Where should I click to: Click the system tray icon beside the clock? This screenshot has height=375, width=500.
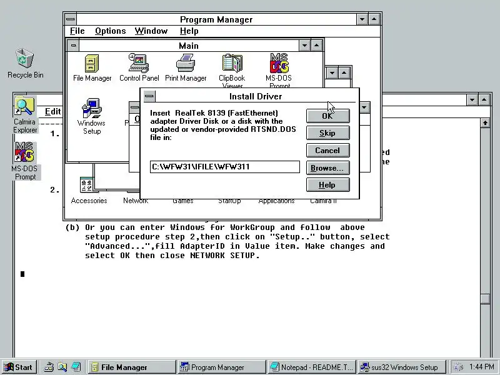459,367
